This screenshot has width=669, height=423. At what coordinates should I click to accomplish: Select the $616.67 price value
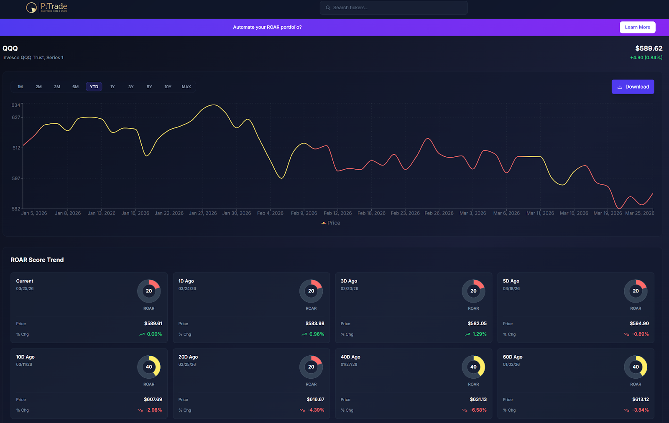(x=316, y=400)
